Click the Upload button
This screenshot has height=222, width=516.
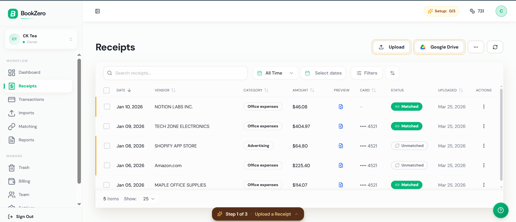tap(392, 47)
